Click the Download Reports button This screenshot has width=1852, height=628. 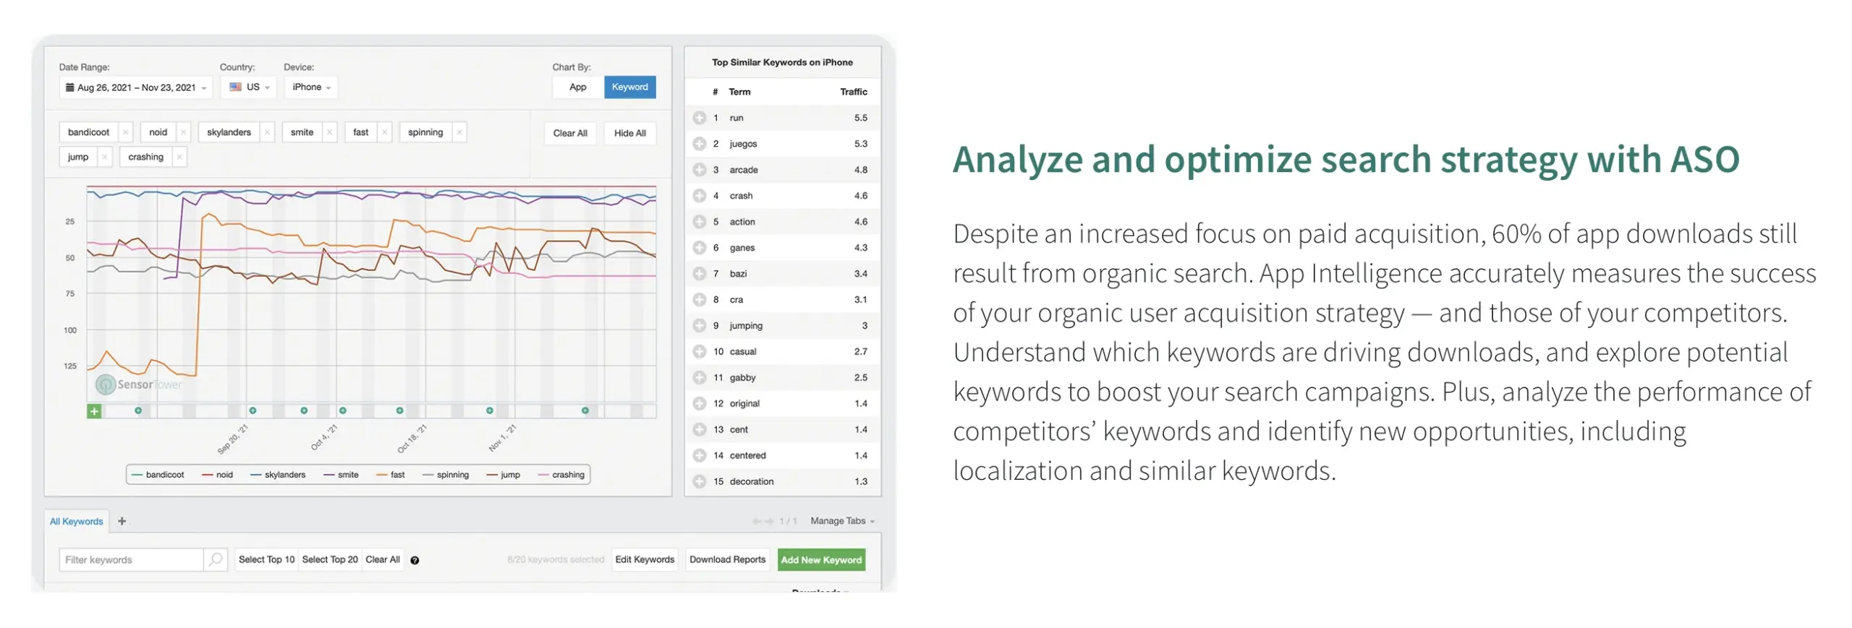coord(726,559)
